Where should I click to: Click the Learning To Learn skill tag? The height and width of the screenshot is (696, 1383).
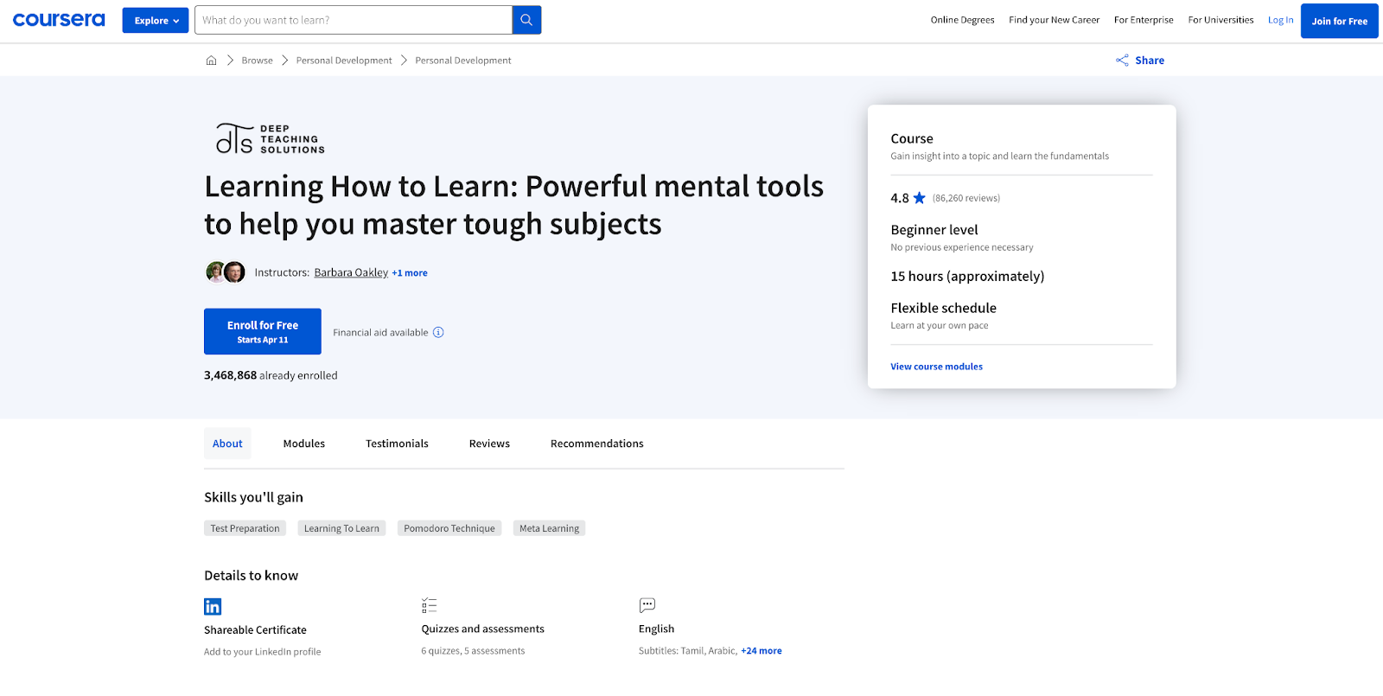[341, 528]
